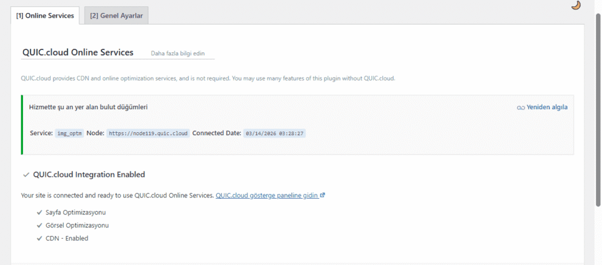Click the Connected Date timestamp value
602x265 pixels.
pos(275,133)
